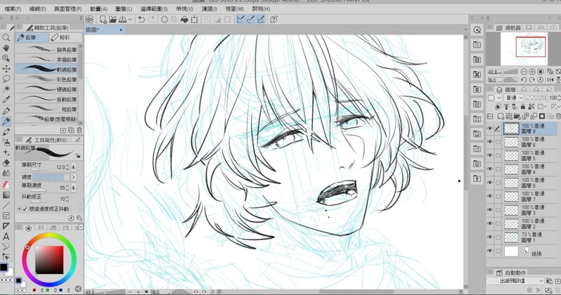Hide layer 圖層 1 eye icon
The image size is (561, 295).
pyautogui.click(x=490, y=237)
